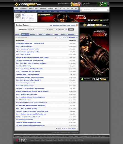Open the Left 4 Dead review promo

95,4
